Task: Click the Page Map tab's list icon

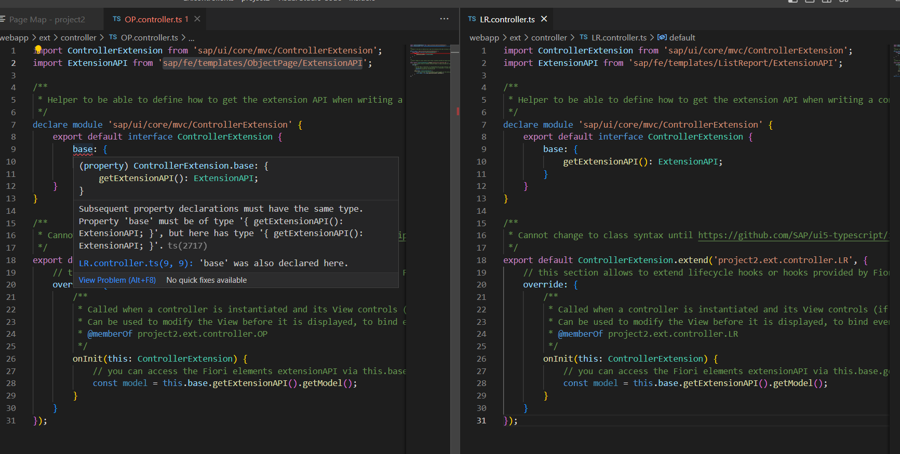Action: [3, 19]
